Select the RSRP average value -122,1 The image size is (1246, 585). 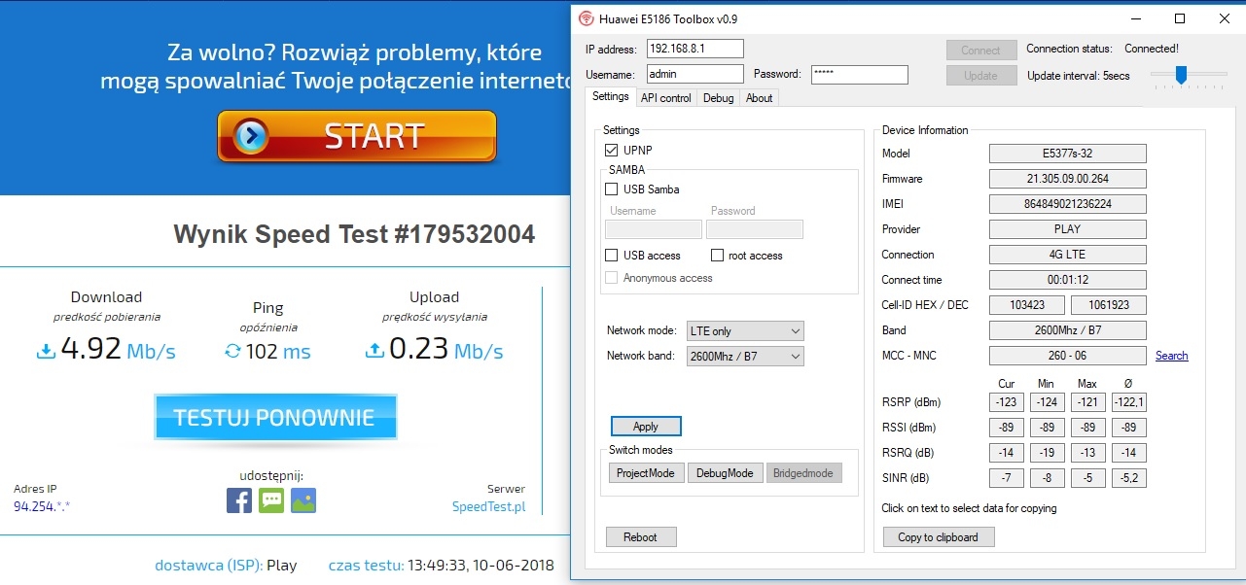click(1129, 402)
